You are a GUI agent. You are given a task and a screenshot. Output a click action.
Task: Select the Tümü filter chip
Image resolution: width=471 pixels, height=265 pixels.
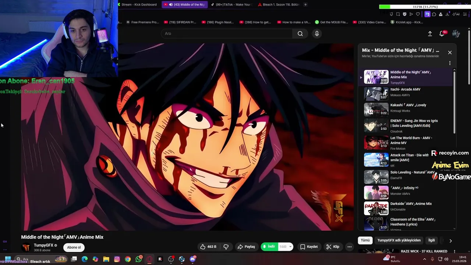pos(365,240)
